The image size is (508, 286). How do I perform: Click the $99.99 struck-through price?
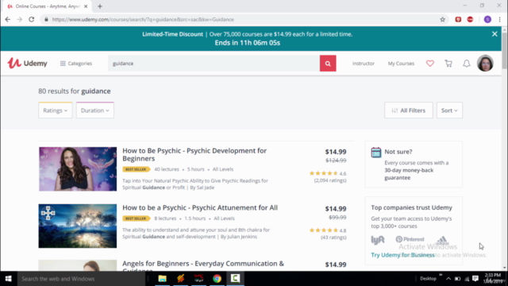click(337, 217)
